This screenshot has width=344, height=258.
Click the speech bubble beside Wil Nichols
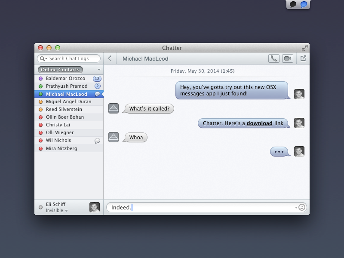[x=98, y=140]
